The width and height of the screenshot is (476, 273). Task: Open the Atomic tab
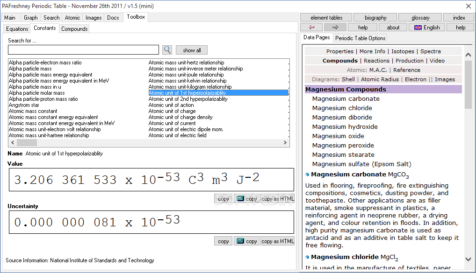[x=72, y=18]
